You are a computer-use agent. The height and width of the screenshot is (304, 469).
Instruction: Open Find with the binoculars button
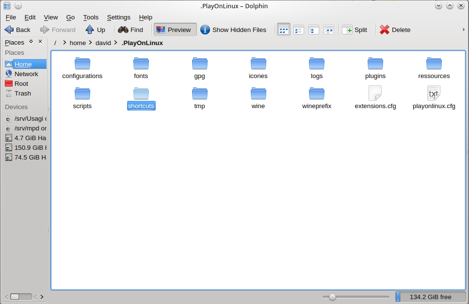point(130,30)
